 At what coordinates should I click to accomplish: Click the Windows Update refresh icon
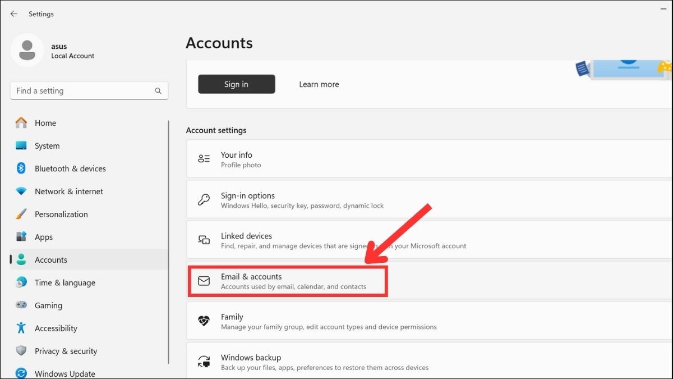21,373
